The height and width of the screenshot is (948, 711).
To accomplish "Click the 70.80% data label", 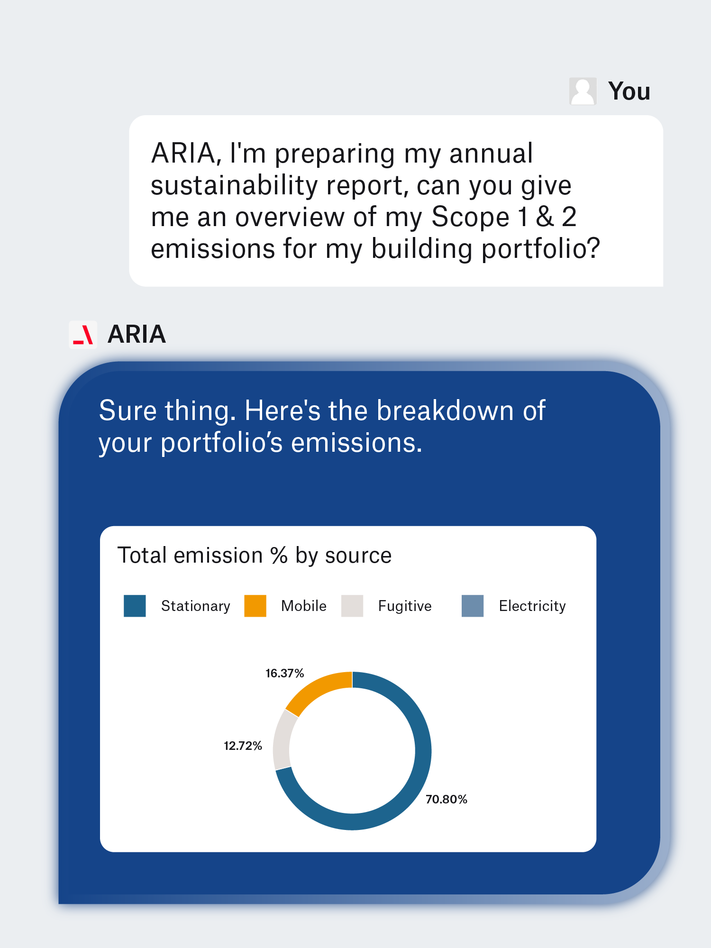I will pos(446,799).
